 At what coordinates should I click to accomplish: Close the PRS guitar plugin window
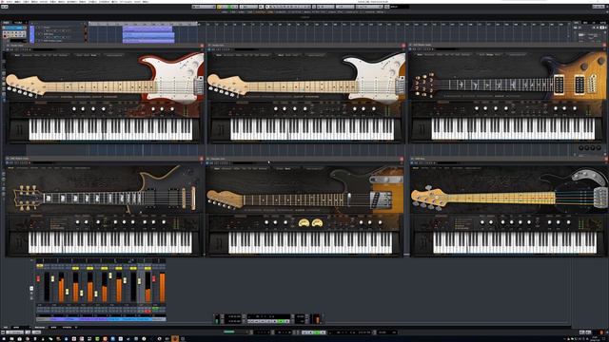pos(605,45)
